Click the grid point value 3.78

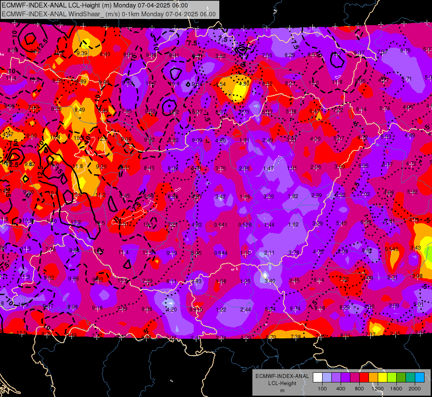pos(293,253)
